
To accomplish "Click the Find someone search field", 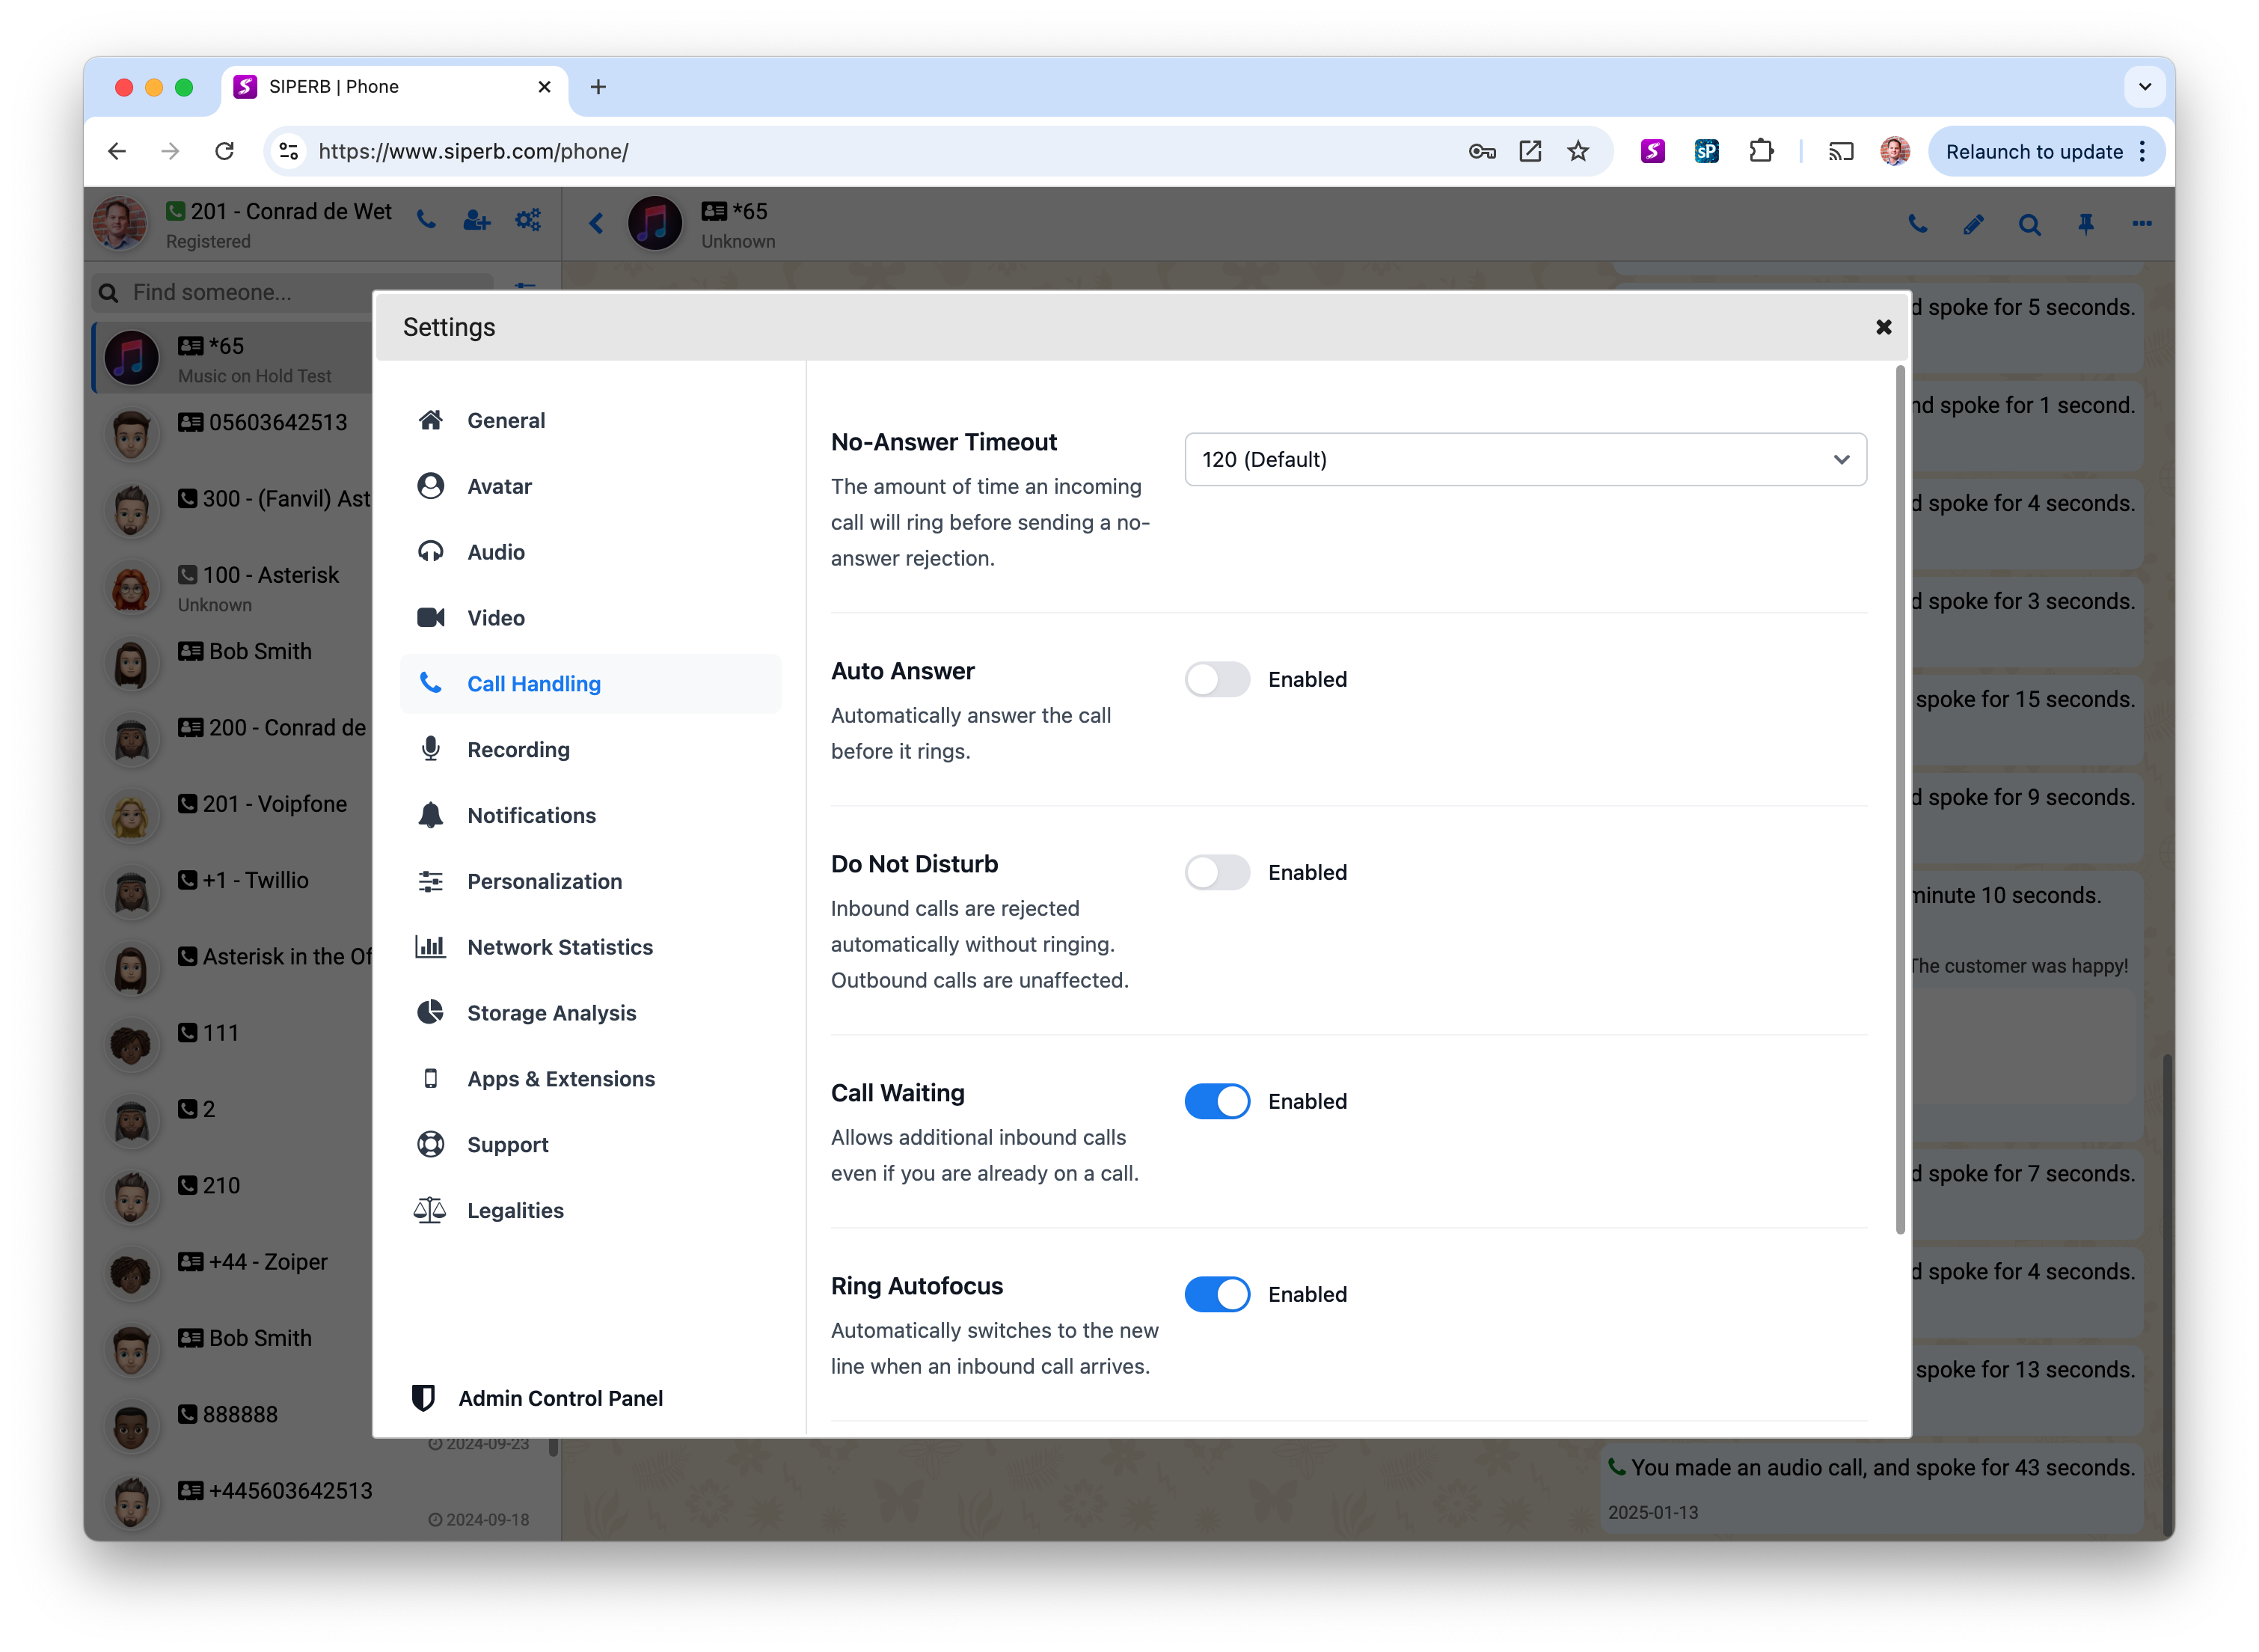I will [x=292, y=293].
